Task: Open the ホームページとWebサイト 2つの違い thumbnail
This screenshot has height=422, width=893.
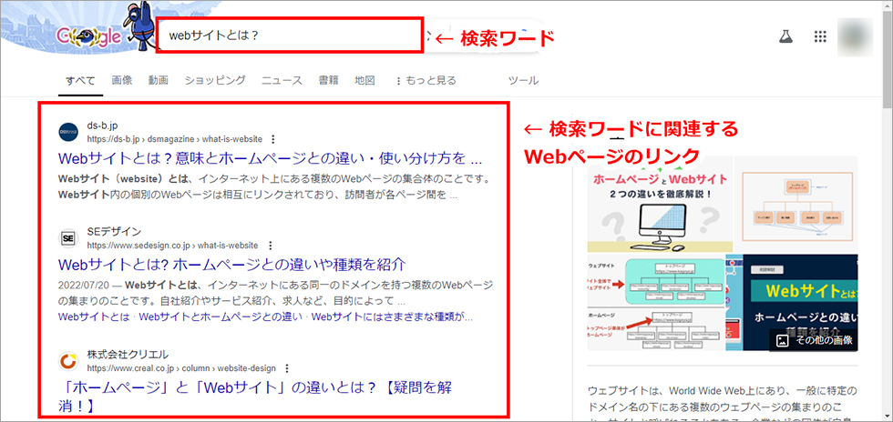Action: pyautogui.click(x=659, y=205)
